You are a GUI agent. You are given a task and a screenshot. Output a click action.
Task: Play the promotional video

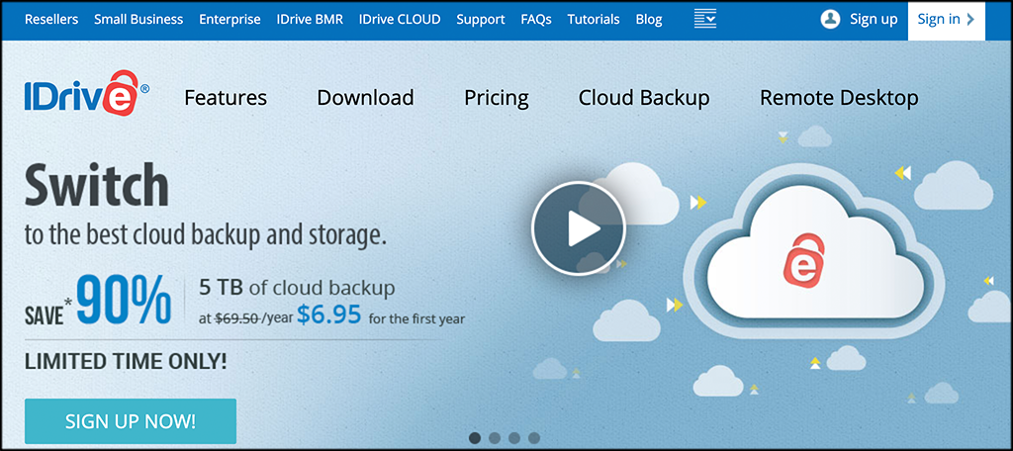(x=579, y=228)
